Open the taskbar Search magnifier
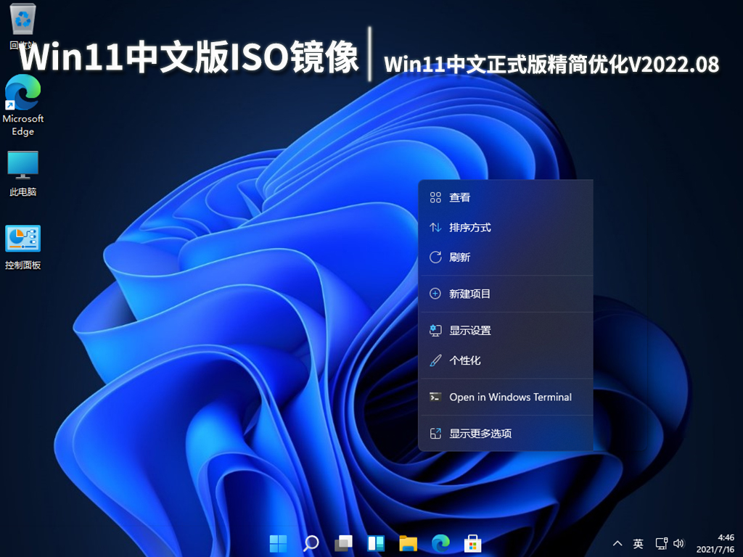 click(x=311, y=542)
